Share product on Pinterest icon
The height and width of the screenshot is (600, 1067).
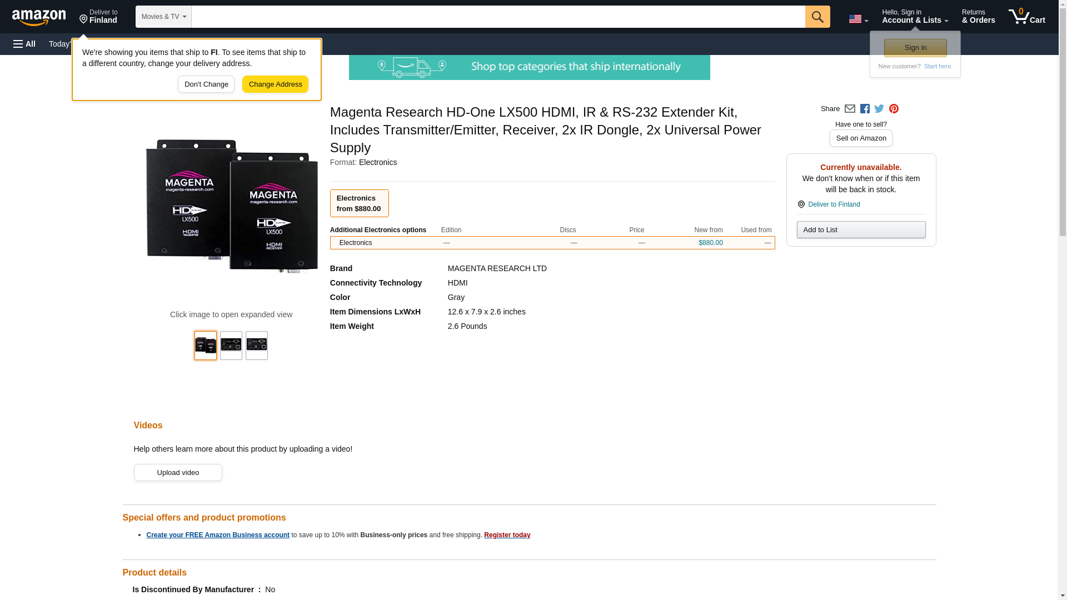click(894, 109)
